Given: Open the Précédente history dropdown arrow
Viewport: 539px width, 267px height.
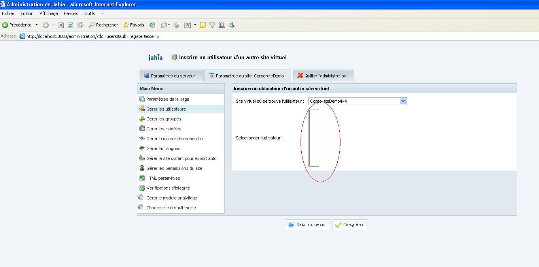Looking at the screenshot, I should coord(36,25).
